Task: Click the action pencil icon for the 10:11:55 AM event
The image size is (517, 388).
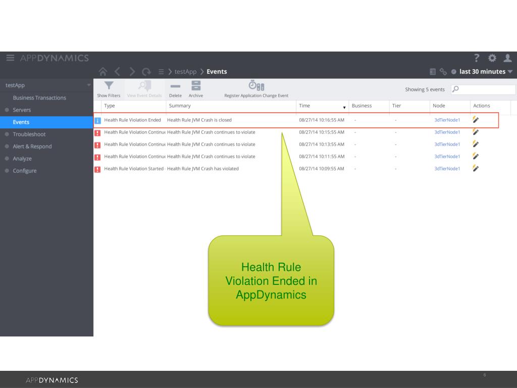Action: coord(476,156)
